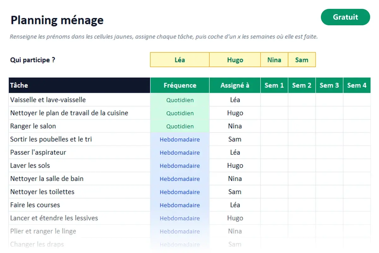
Task: Click Quotidien in the Ranger le salon row
Action: [x=180, y=126]
